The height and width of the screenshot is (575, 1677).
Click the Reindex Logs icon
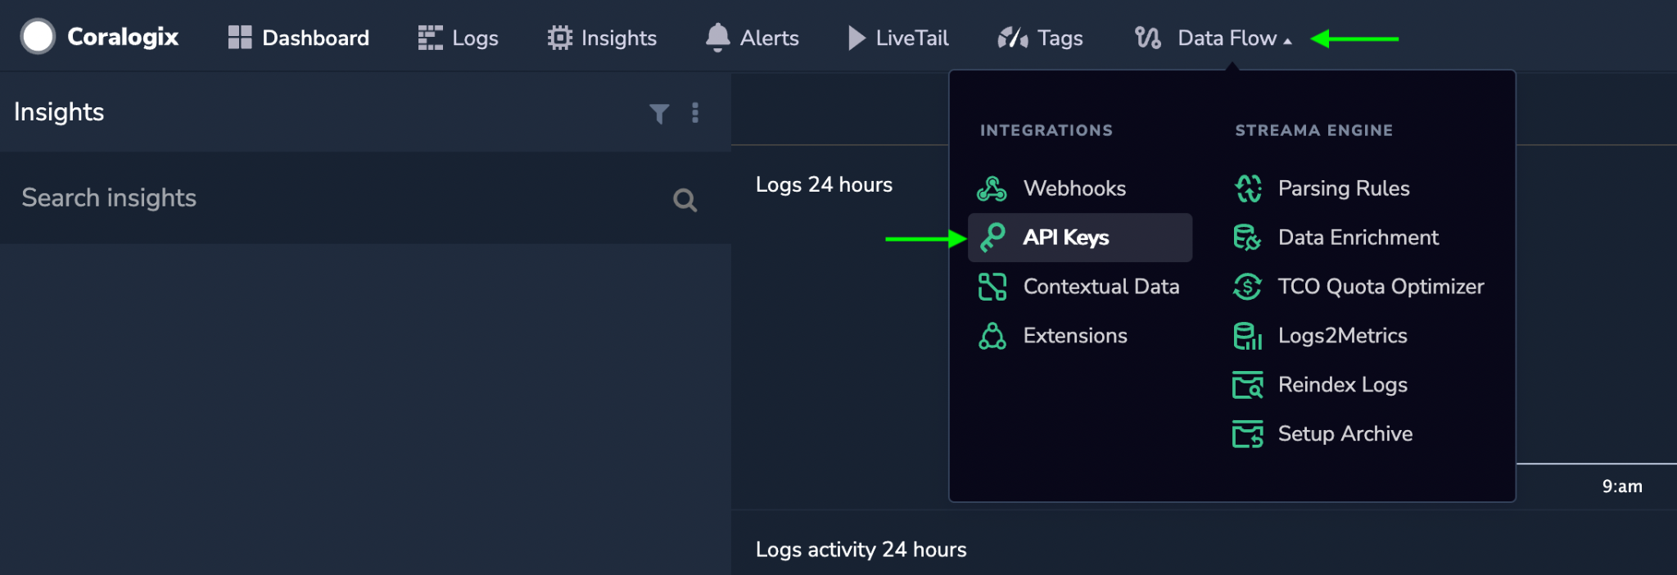pyautogui.click(x=1247, y=385)
